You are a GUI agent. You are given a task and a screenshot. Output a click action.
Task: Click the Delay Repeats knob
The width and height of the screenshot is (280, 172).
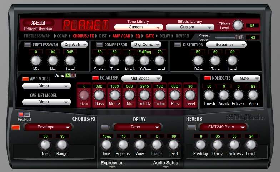pyautogui.click(x=123, y=145)
